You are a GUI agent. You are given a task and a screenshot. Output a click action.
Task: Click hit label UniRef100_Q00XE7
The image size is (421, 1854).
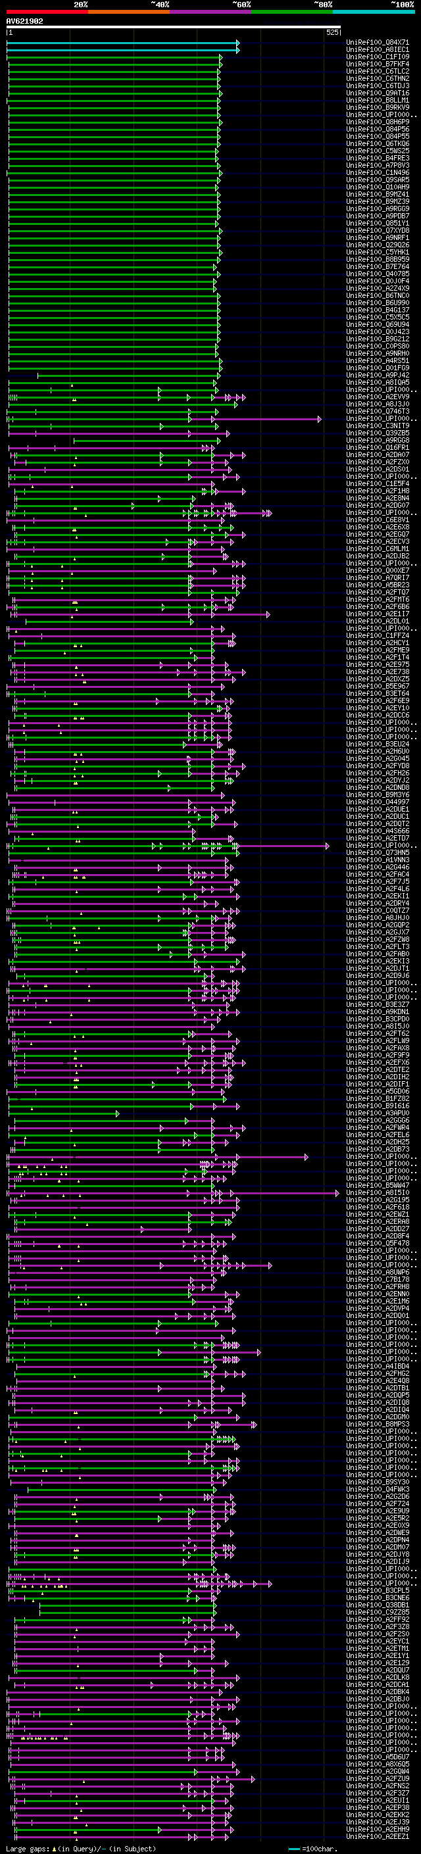pyautogui.click(x=378, y=570)
